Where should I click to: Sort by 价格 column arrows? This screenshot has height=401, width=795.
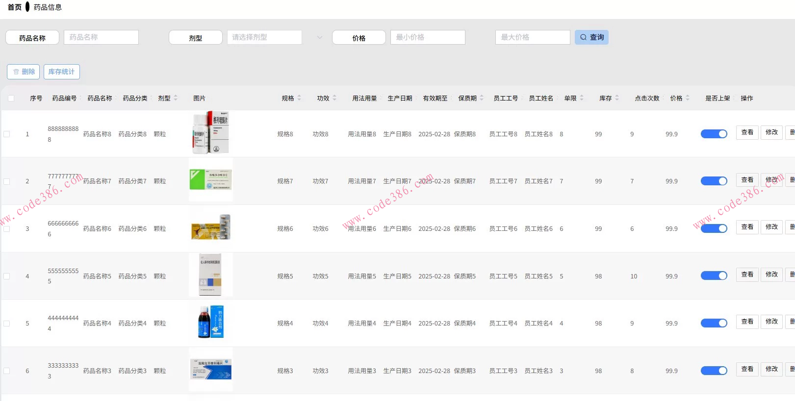point(688,98)
